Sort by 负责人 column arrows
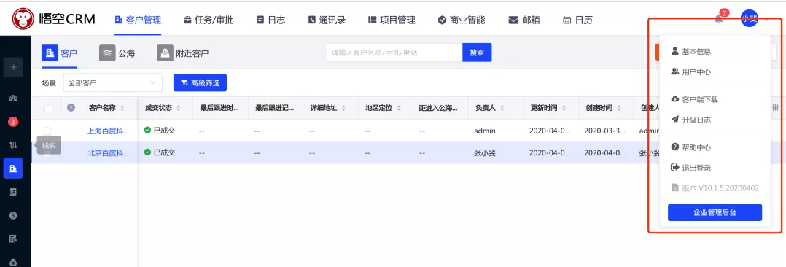 pyautogui.click(x=502, y=108)
